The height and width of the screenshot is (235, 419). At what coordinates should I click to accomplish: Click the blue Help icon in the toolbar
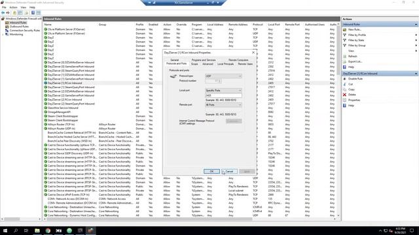pyautogui.click(x=33, y=13)
